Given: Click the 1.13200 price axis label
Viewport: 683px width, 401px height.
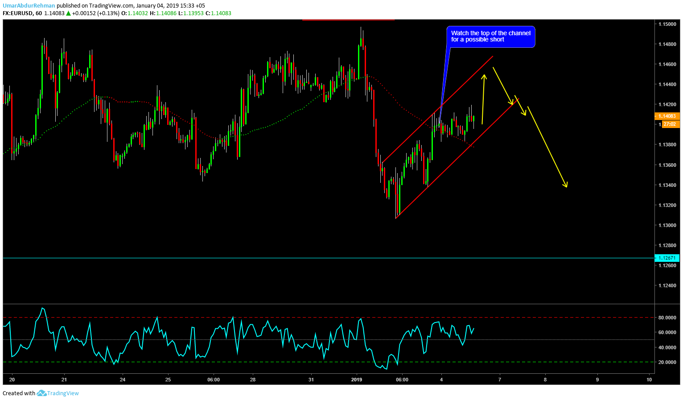Looking at the screenshot, I should pyautogui.click(x=667, y=205).
